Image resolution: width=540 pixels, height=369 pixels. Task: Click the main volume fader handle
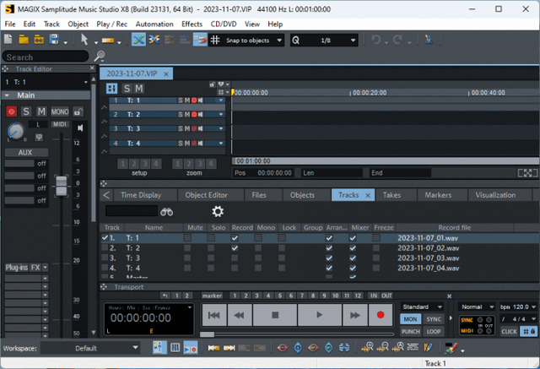click(x=60, y=186)
